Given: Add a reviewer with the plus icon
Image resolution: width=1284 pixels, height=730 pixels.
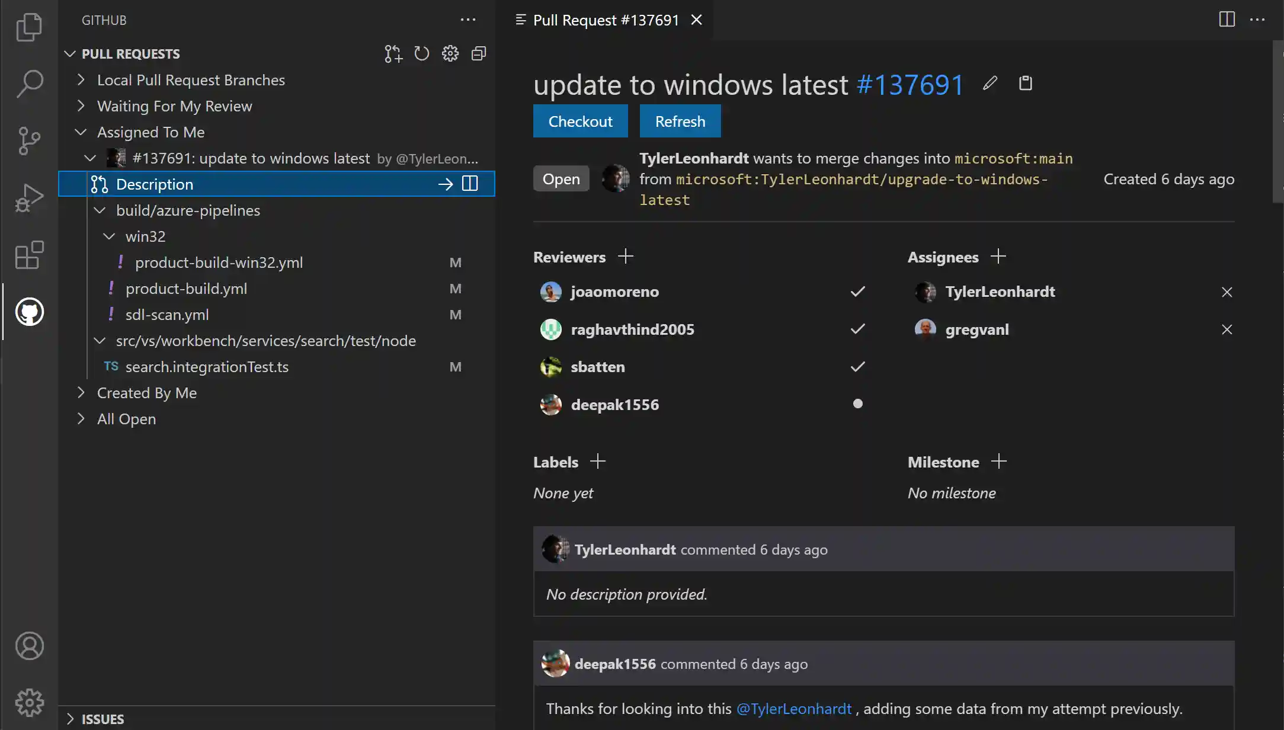Looking at the screenshot, I should point(626,257).
